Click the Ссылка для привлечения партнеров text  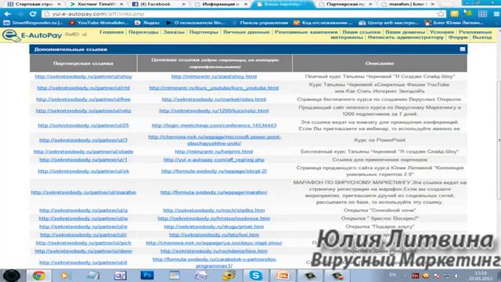[x=380, y=160]
